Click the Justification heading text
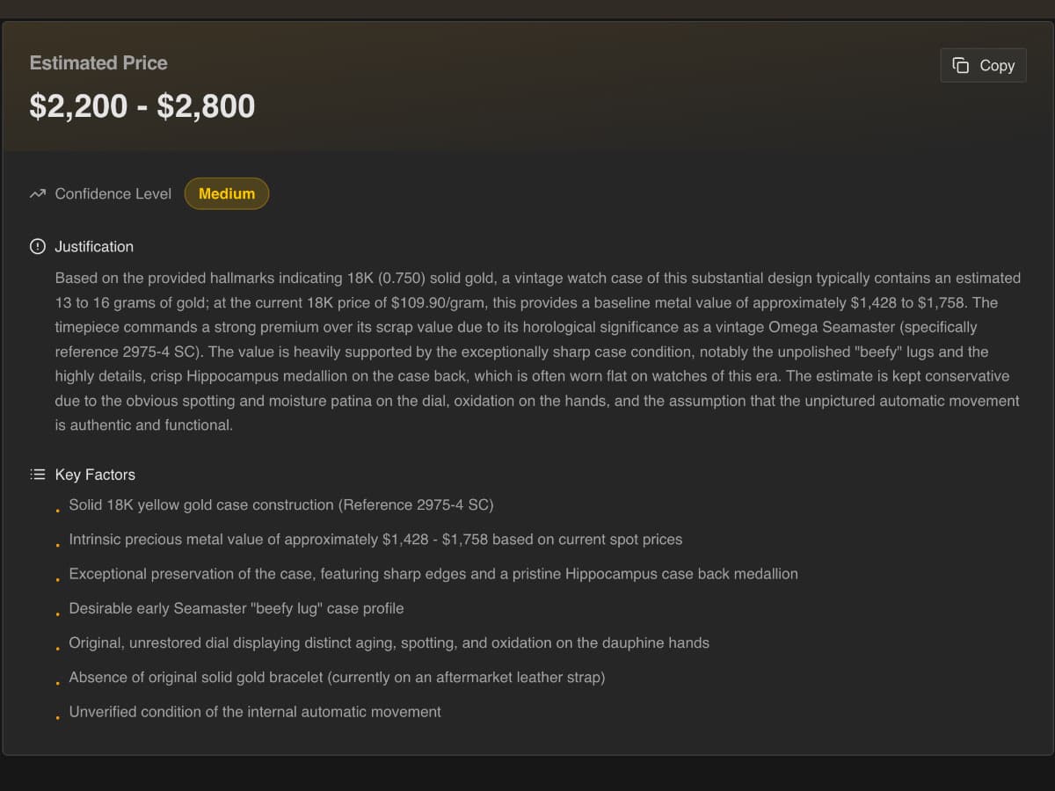The height and width of the screenshot is (791, 1055). pyautogui.click(x=94, y=247)
